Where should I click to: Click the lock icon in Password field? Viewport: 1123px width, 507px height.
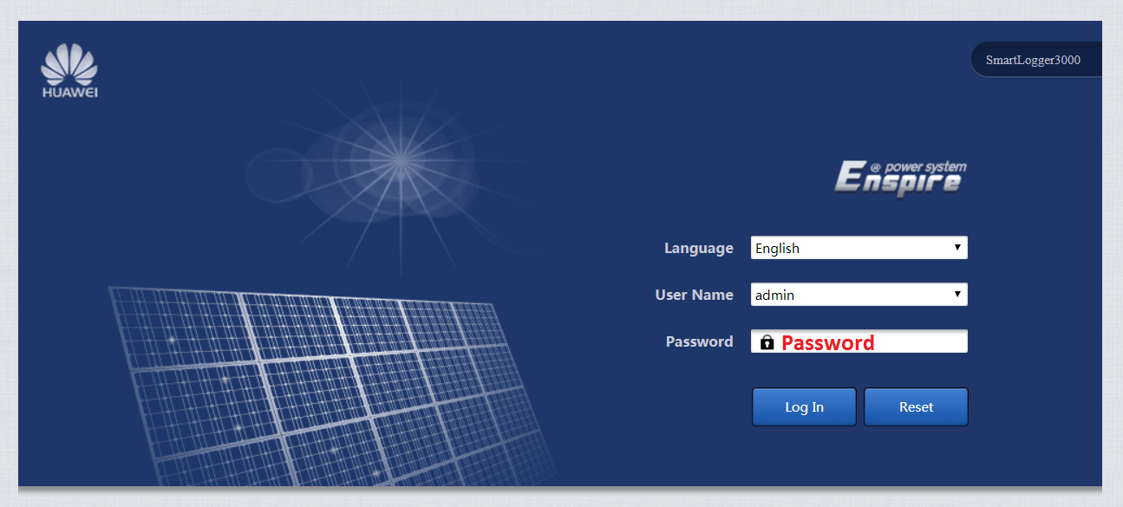click(x=767, y=342)
